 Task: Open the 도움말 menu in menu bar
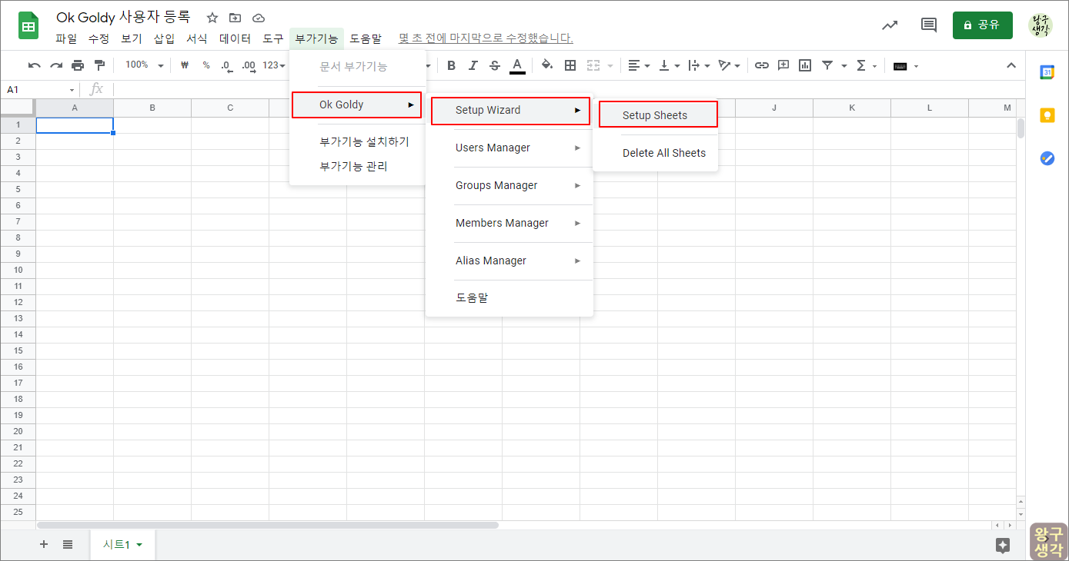pos(366,38)
